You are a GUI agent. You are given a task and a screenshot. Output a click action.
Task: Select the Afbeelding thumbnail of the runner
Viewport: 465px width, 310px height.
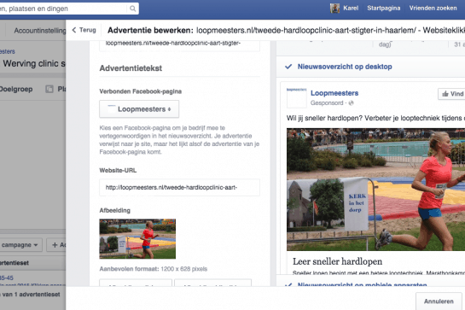tap(137, 239)
